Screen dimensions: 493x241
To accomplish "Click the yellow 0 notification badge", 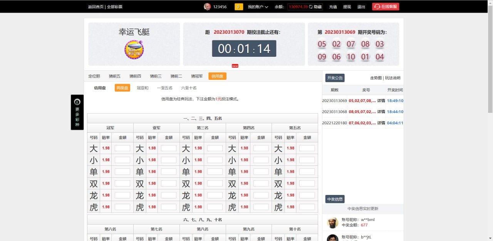I will pos(238,7).
